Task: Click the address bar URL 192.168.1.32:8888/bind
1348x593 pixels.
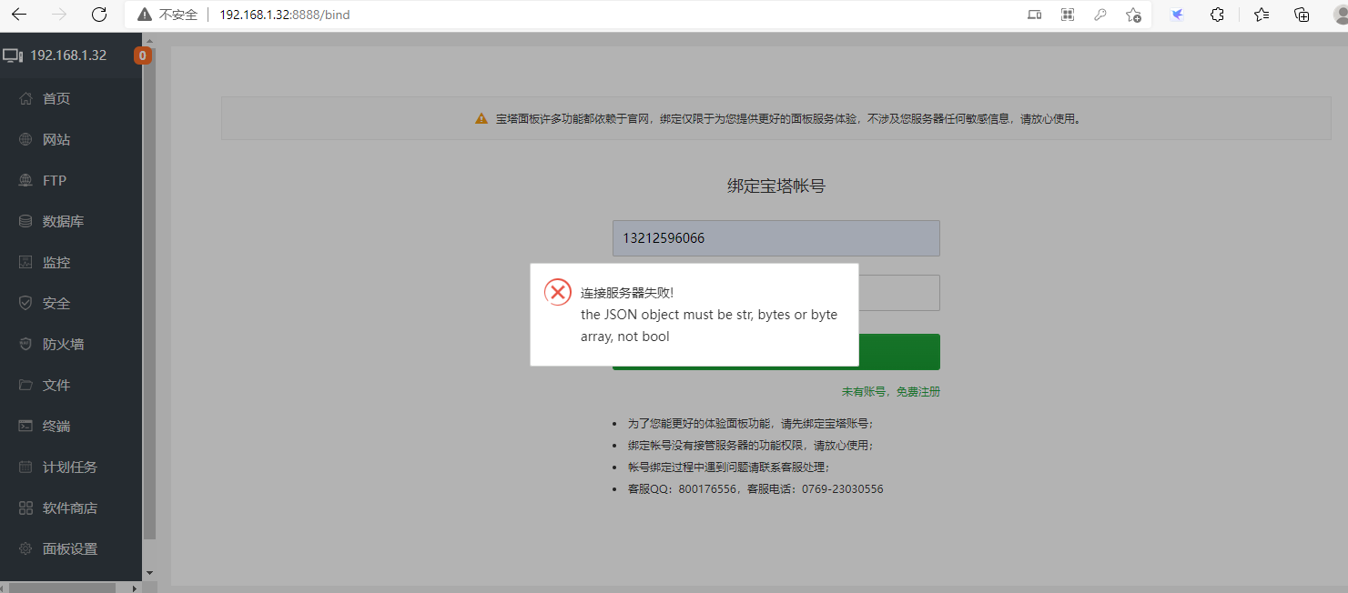Action: (284, 15)
